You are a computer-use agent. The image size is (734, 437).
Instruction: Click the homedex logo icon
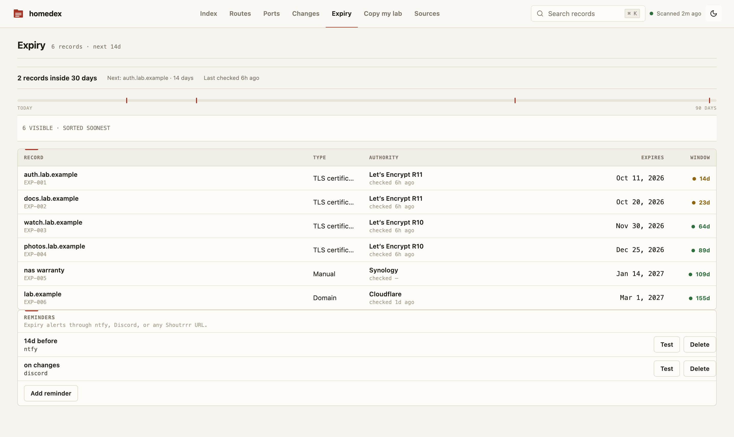click(x=18, y=13)
